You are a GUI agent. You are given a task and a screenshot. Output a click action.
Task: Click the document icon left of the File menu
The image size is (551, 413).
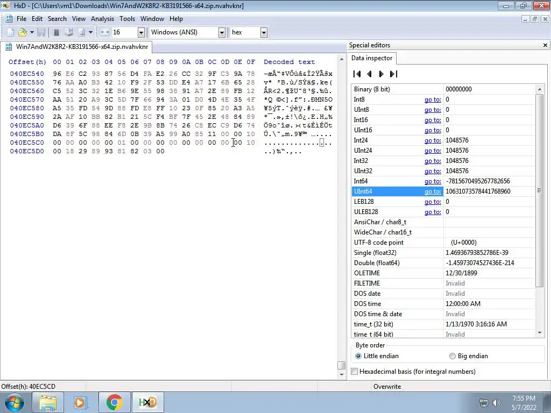coord(9,19)
